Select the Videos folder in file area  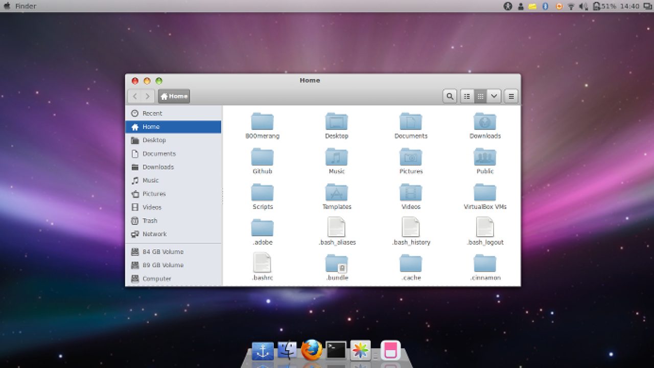click(411, 196)
